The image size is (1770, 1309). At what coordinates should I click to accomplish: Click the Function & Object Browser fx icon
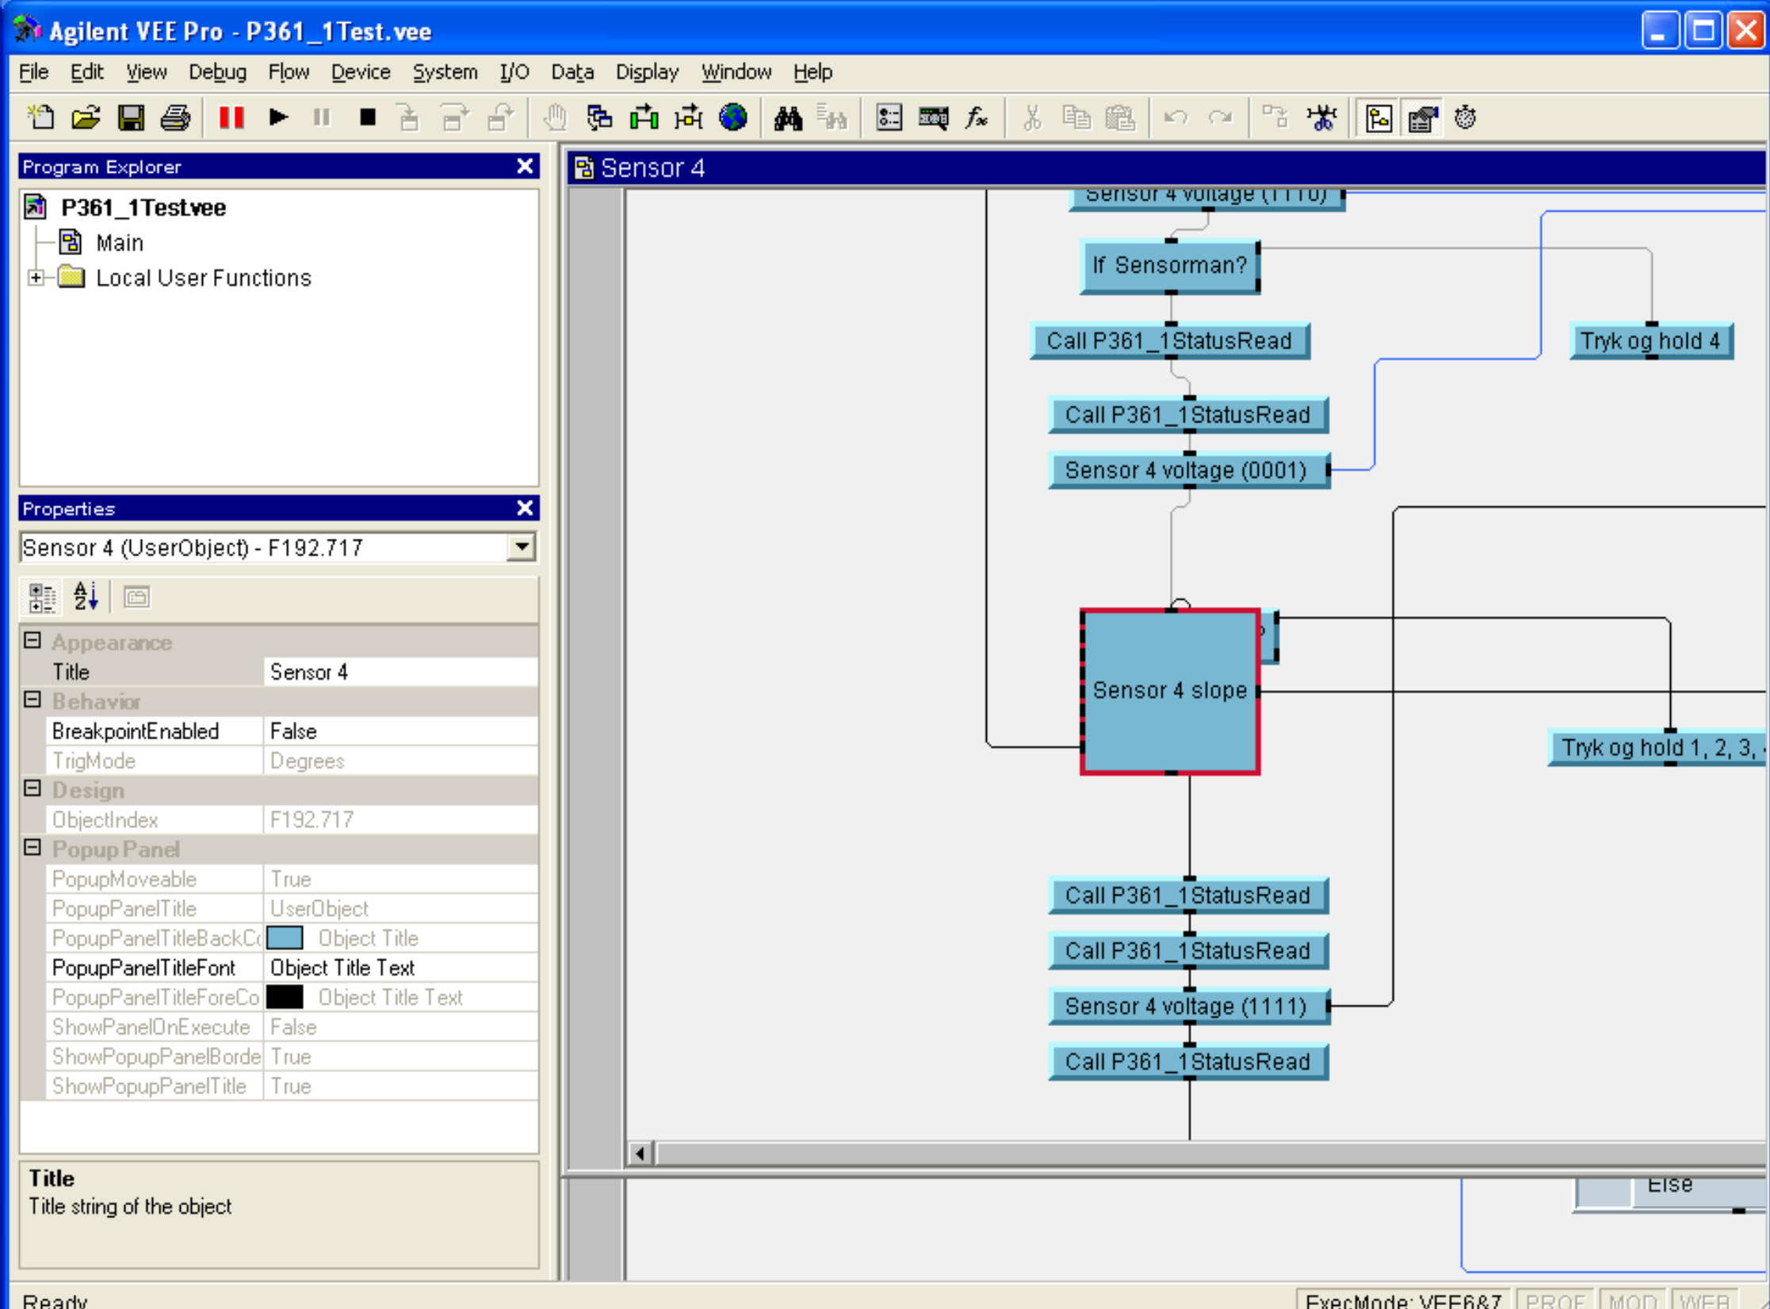coord(977,118)
